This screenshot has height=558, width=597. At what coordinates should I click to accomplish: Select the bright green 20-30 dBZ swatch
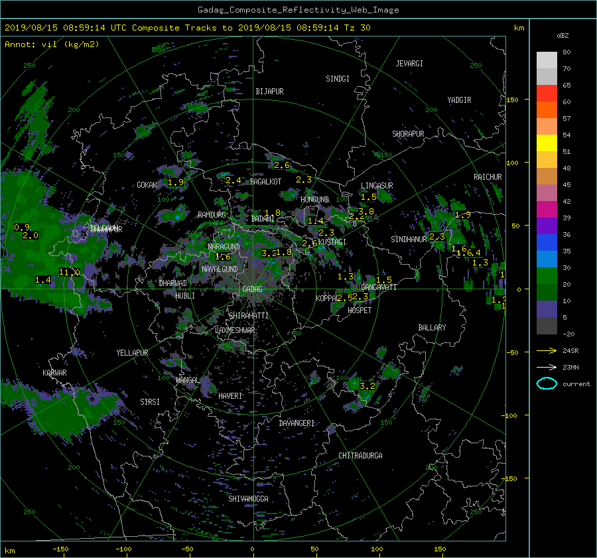click(x=547, y=276)
